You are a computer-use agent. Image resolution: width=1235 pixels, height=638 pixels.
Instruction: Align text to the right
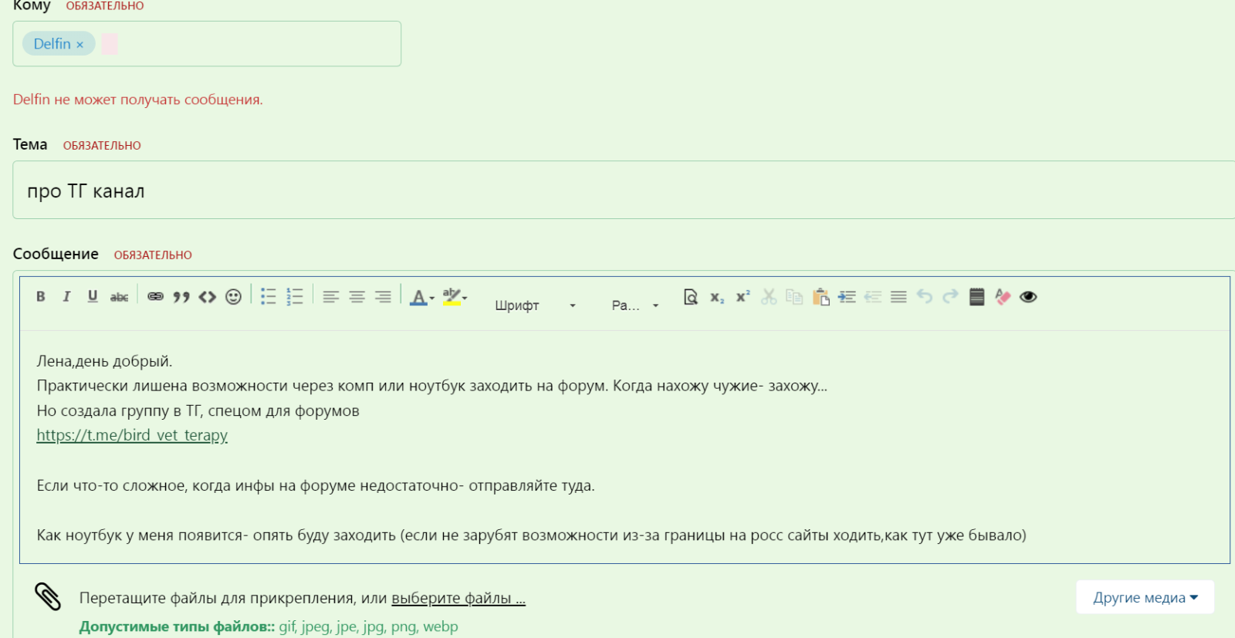pyautogui.click(x=383, y=296)
